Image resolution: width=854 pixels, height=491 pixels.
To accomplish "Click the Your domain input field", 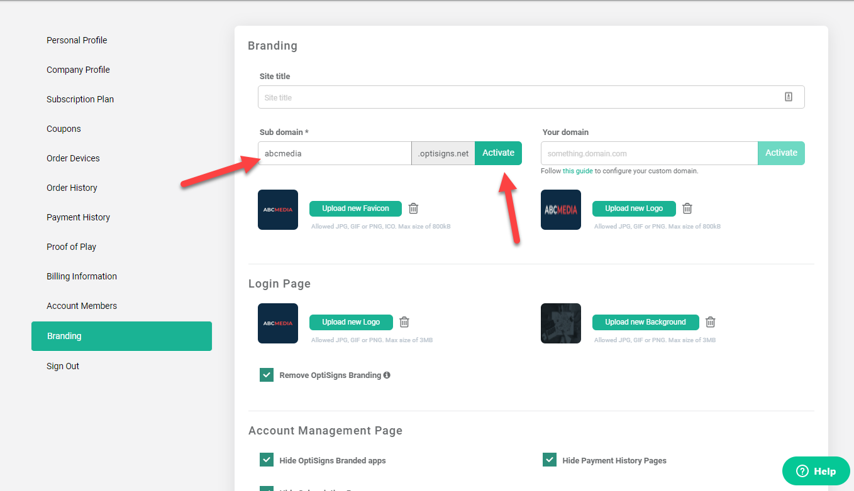I will pyautogui.click(x=648, y=153).
